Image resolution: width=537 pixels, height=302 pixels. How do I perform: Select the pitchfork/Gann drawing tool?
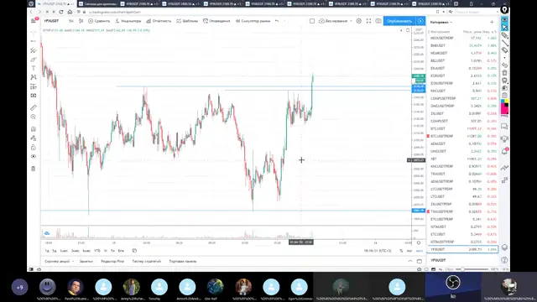coord(34,50)
